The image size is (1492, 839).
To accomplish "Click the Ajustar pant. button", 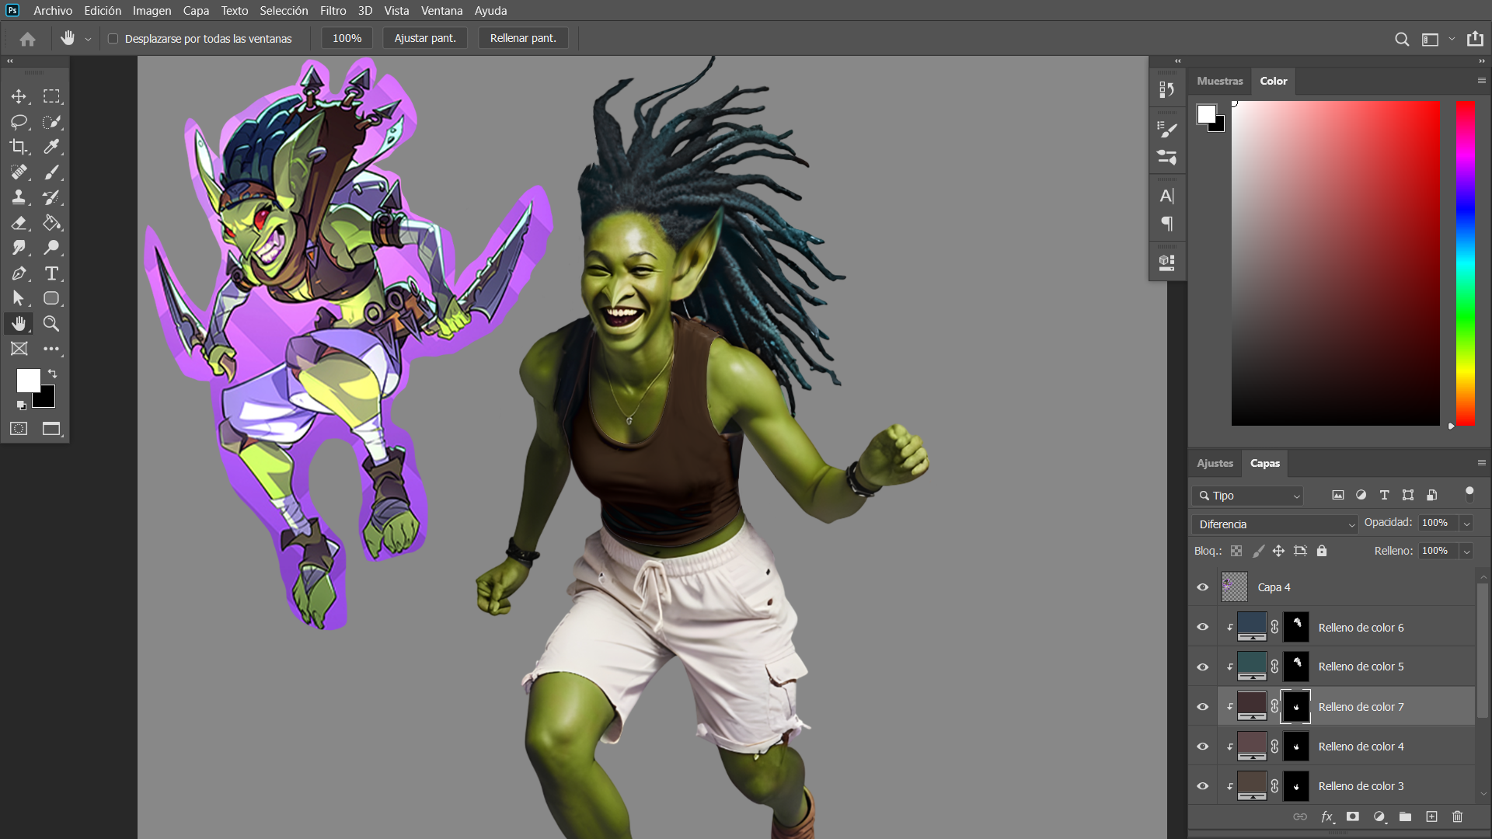I will (425, 38).
